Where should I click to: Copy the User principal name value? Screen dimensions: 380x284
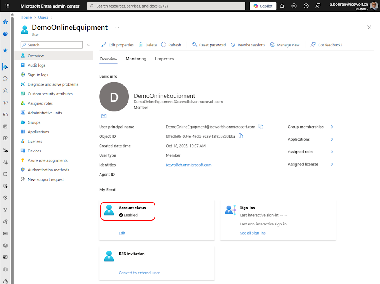[261, 127]
